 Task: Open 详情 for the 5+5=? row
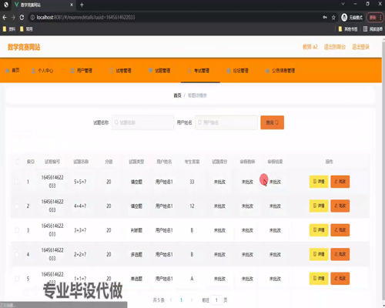coord(319,182)
